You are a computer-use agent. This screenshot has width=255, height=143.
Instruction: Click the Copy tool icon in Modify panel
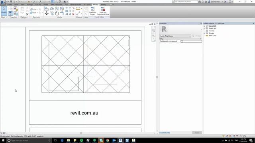point(52,14)
